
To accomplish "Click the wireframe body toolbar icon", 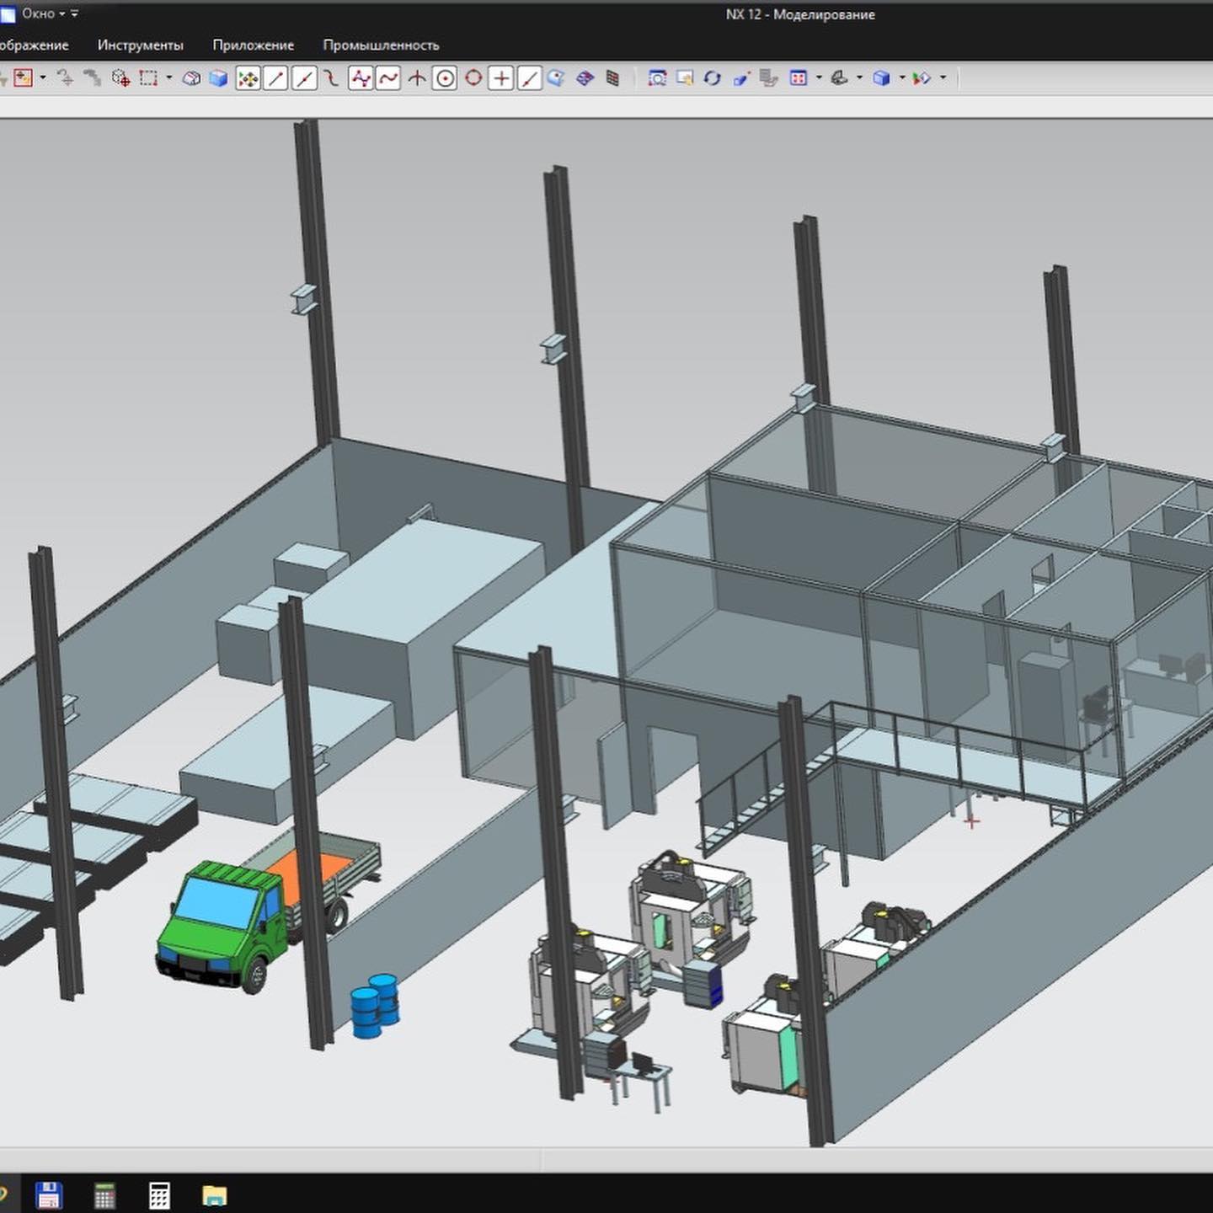I will (192, 78).
